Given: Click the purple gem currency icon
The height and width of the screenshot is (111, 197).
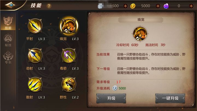Looking at the screenshot, I should coord(166,6).
